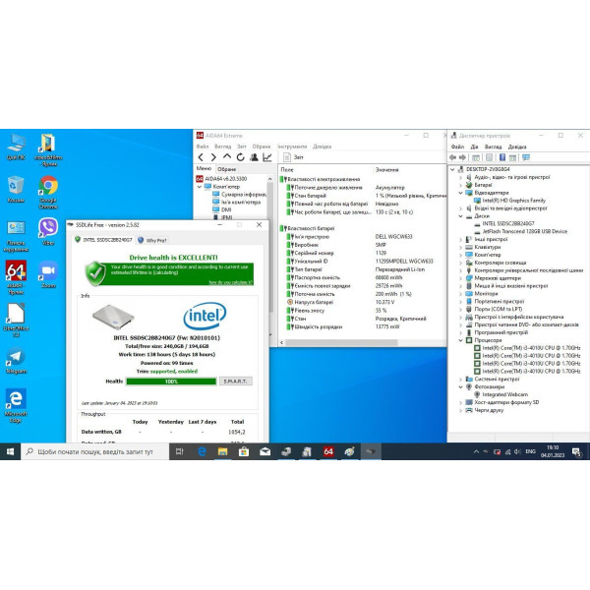Click SSD health 100% progress bar
The height and width of the screenshot is (590, 590).
click(x=171, y=382)
